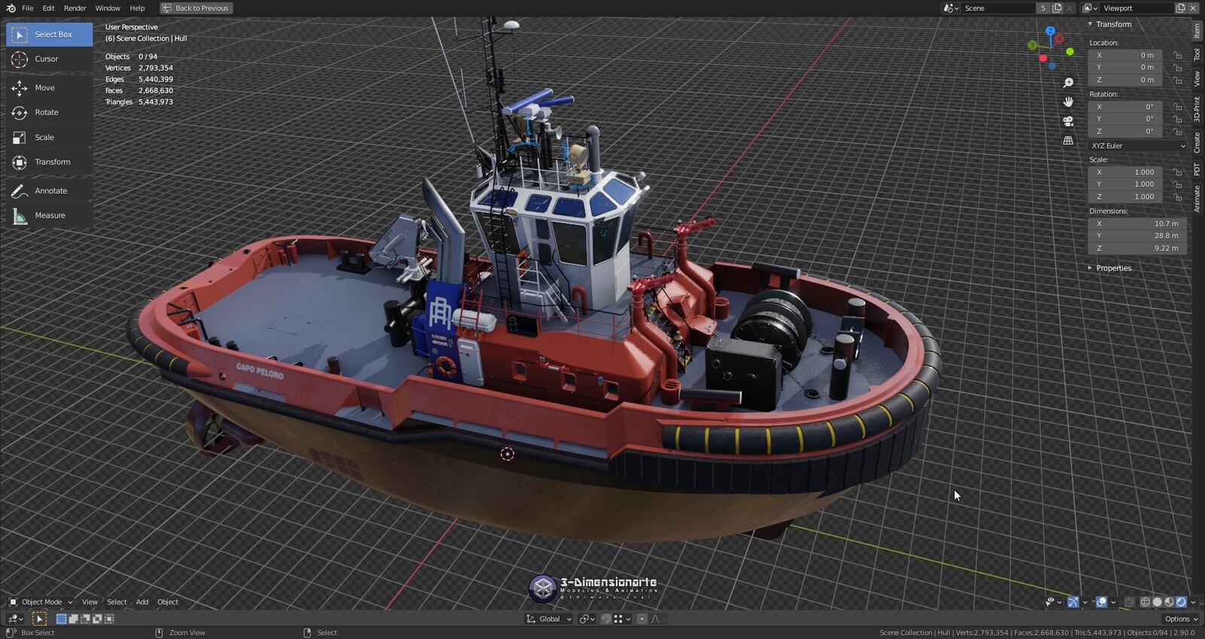Open the Window menu
This screenshot has width=1205, height=639.
108,8
